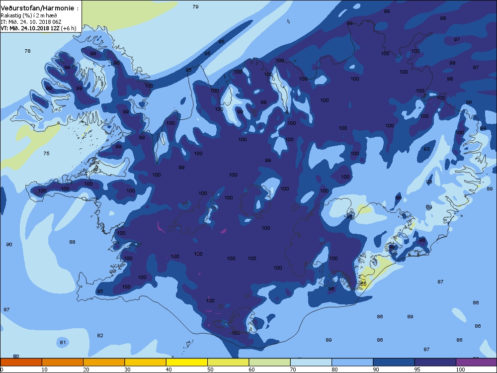
Task: Click the 82 humidity value on the map
Action: point(100,336)
